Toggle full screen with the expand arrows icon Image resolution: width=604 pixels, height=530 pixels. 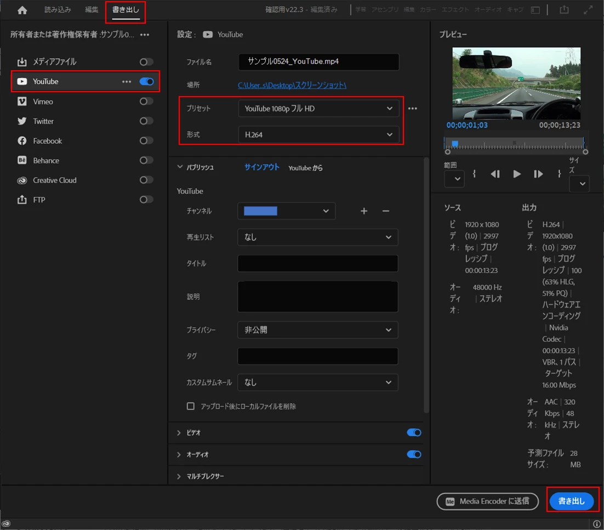(588, 10)
